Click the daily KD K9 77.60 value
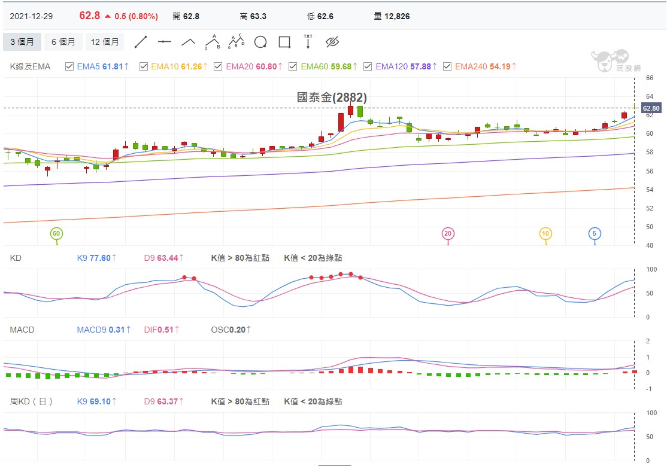 [96, 258]
